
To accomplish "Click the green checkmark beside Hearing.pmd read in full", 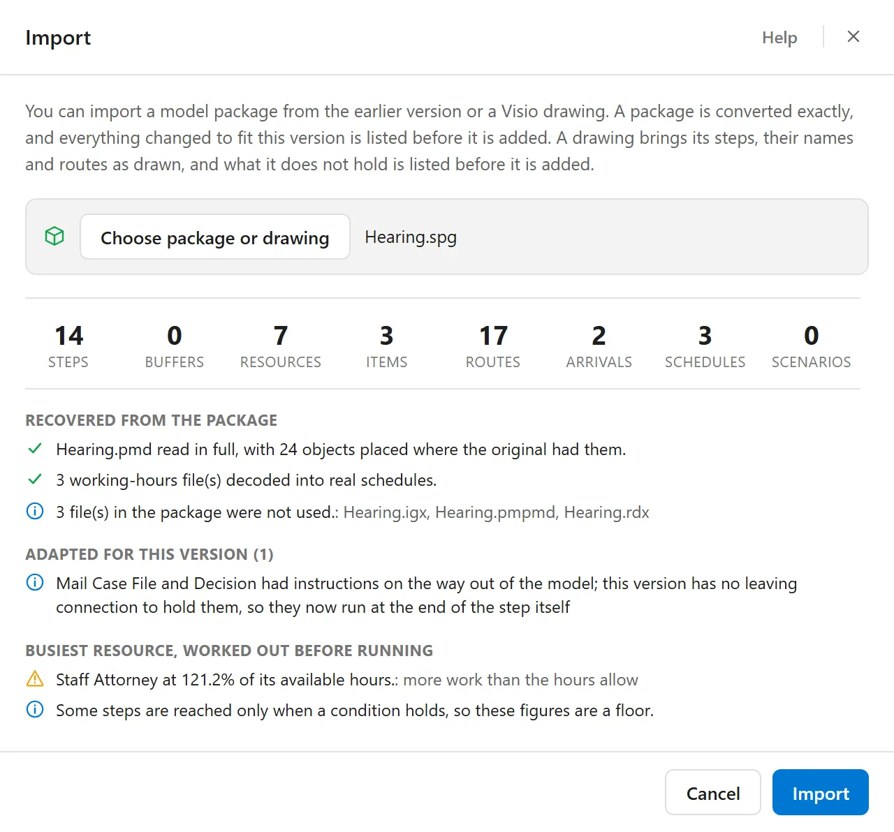I will (35, 449).
